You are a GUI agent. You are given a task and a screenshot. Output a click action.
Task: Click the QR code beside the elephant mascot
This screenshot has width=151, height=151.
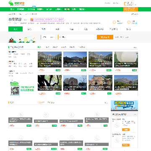pyautogui.click(x=15, y=91)
